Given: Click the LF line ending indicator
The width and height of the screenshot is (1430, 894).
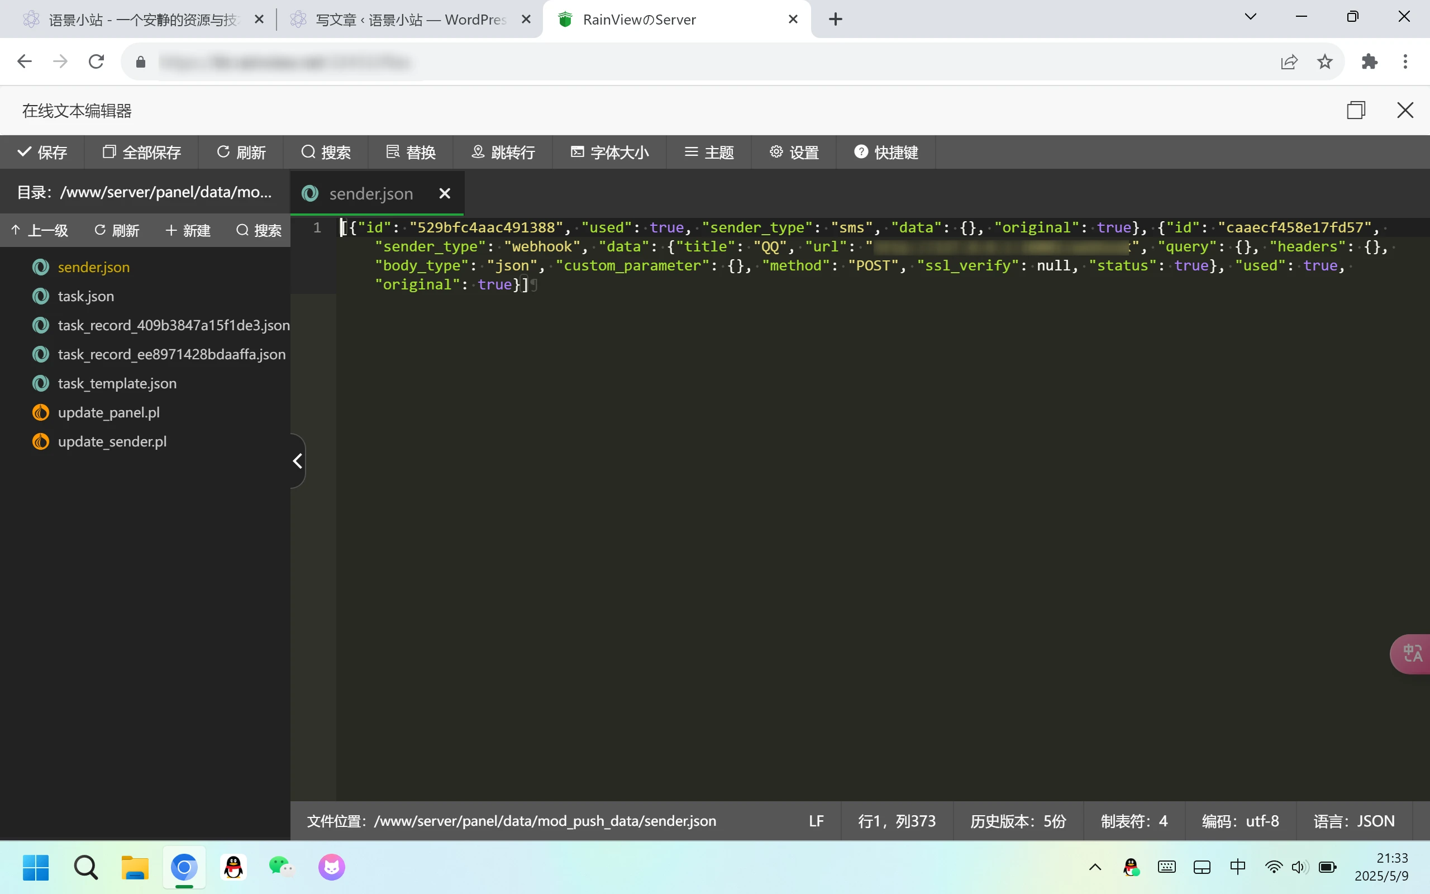Looking at the screenshot, I should click(816, 821).
